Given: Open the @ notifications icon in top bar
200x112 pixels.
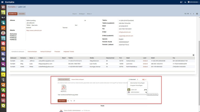Looking at the screenshot, I should pos(181,2).
